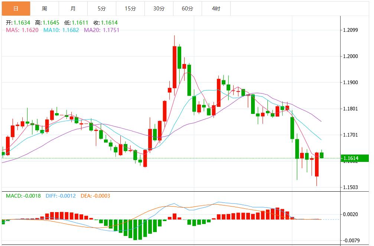This screenshot has width=374, height=246.
Task: Select the 日 daily chart tab
Action: click(x=16, y=9)
